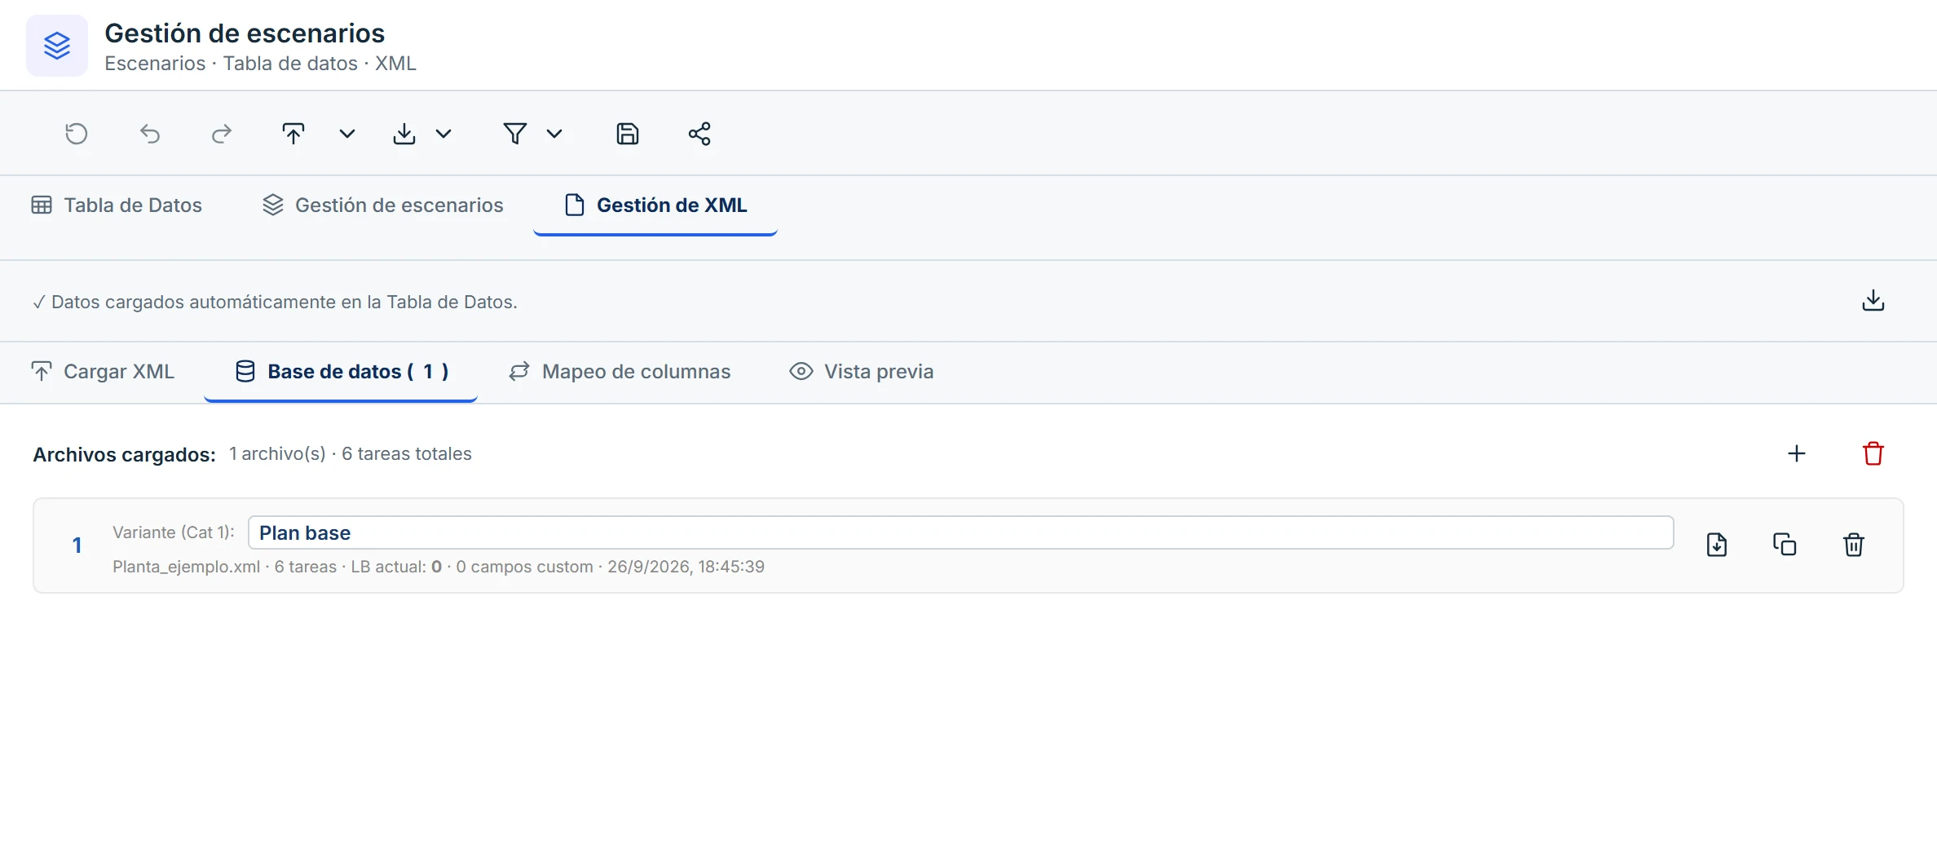This screenshot has width=1937, height=848.
Task: Click the 'Variante (Cat 1):' label
Action: [174, 532]
